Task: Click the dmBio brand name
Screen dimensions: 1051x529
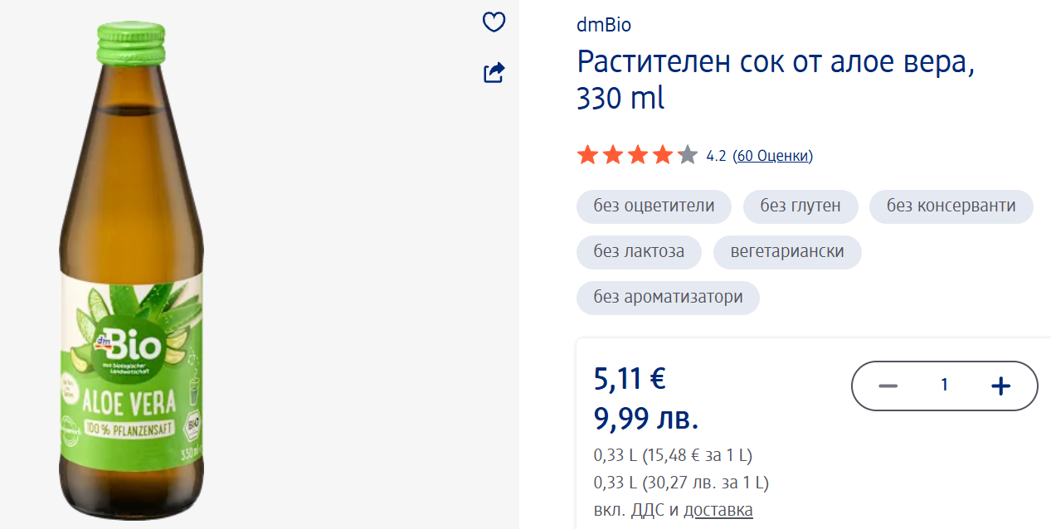Action: [x=604, y=25]
